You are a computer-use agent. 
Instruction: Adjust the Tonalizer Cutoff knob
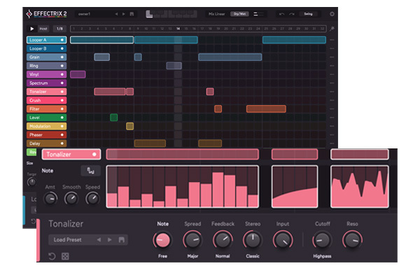pos(322,240)
